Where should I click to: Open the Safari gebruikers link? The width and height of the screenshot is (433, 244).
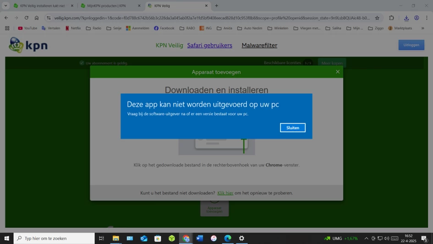[209, 45]
